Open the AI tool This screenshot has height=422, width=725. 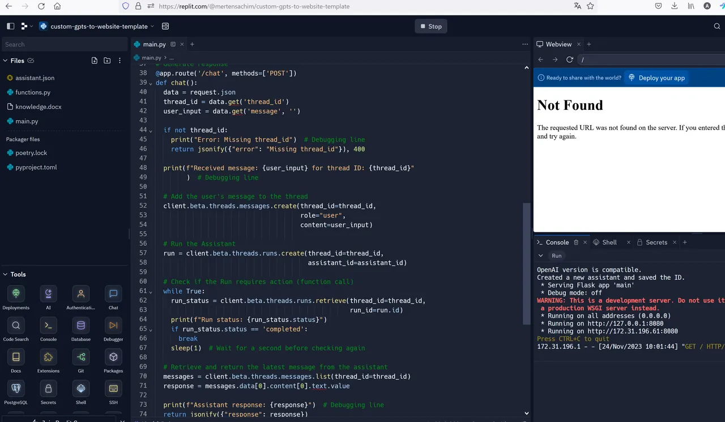pyautogui.click(x=48, y=298)
